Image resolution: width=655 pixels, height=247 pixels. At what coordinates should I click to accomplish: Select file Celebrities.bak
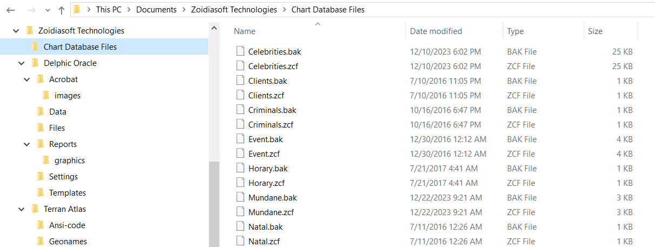[275, 52]
